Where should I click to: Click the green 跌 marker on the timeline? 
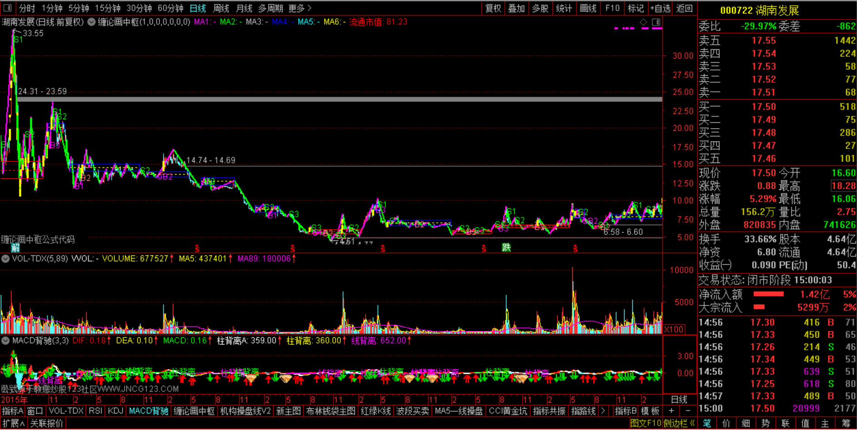coord(506,247)
